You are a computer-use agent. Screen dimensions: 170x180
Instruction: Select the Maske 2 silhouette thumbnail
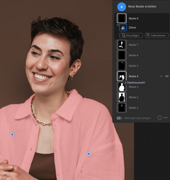[x=122, y=97]
